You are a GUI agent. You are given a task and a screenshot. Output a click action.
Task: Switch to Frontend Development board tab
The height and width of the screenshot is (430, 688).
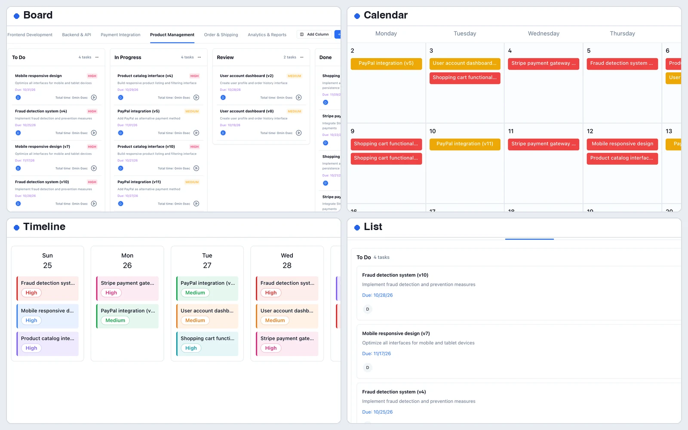30,35
